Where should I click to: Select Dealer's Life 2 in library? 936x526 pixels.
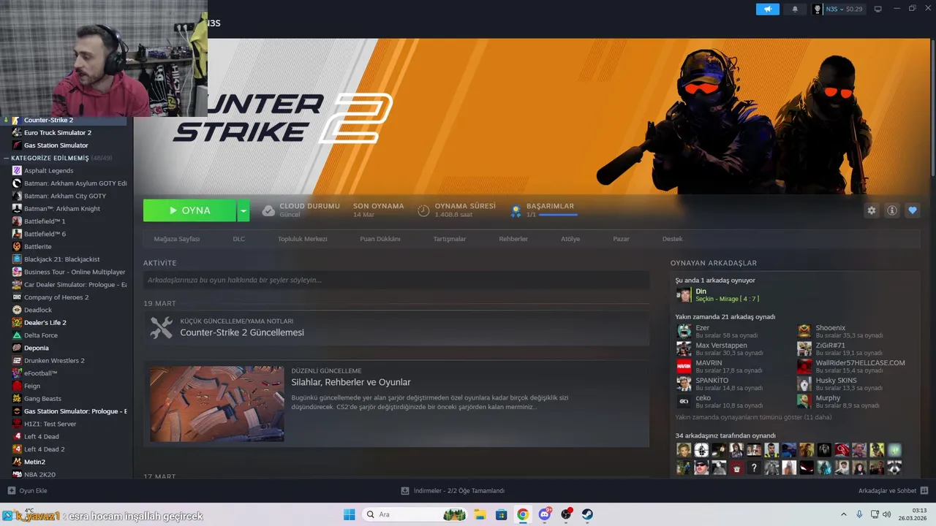[x=45, y=322]
